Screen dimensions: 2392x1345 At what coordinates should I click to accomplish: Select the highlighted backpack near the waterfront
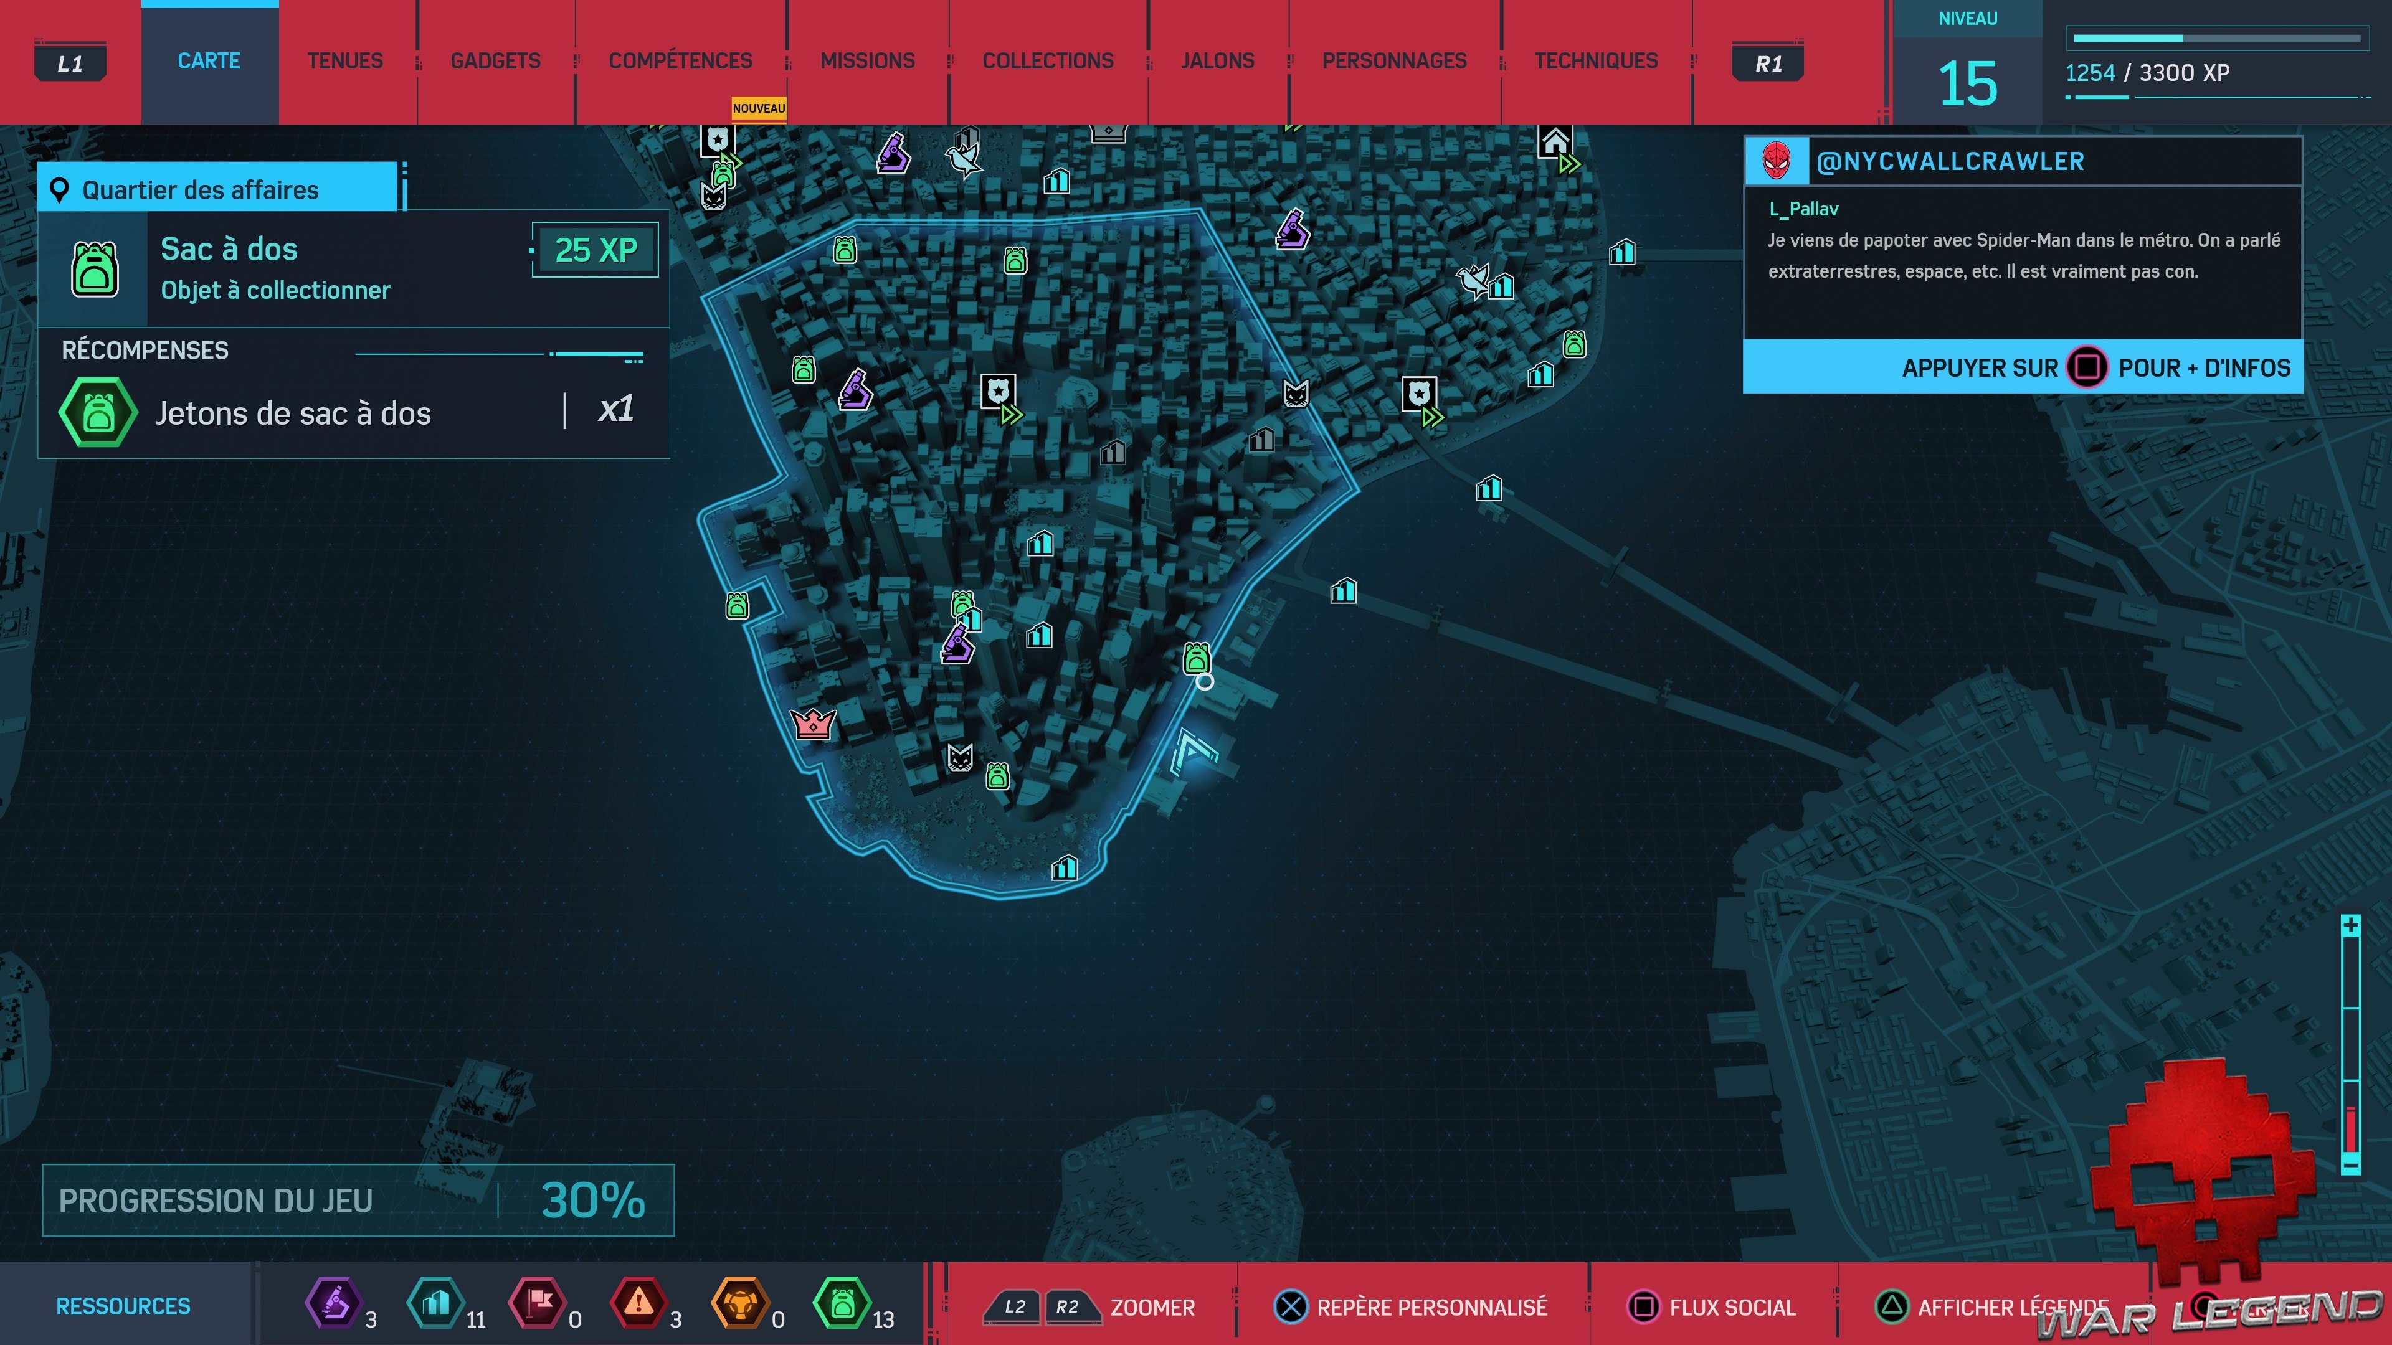pos(1196,658)
